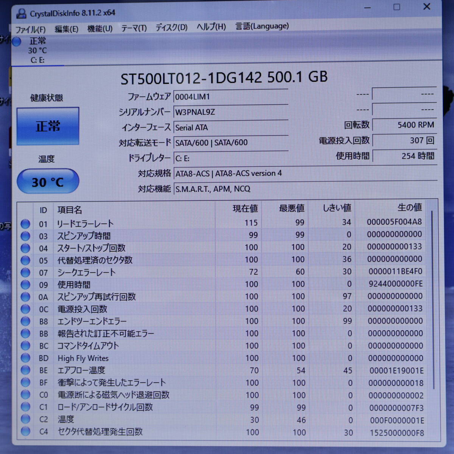Click status circle for row BF 衝撃によって発生したエラーレート
This screenshot has width=454, height=454.
25,382
